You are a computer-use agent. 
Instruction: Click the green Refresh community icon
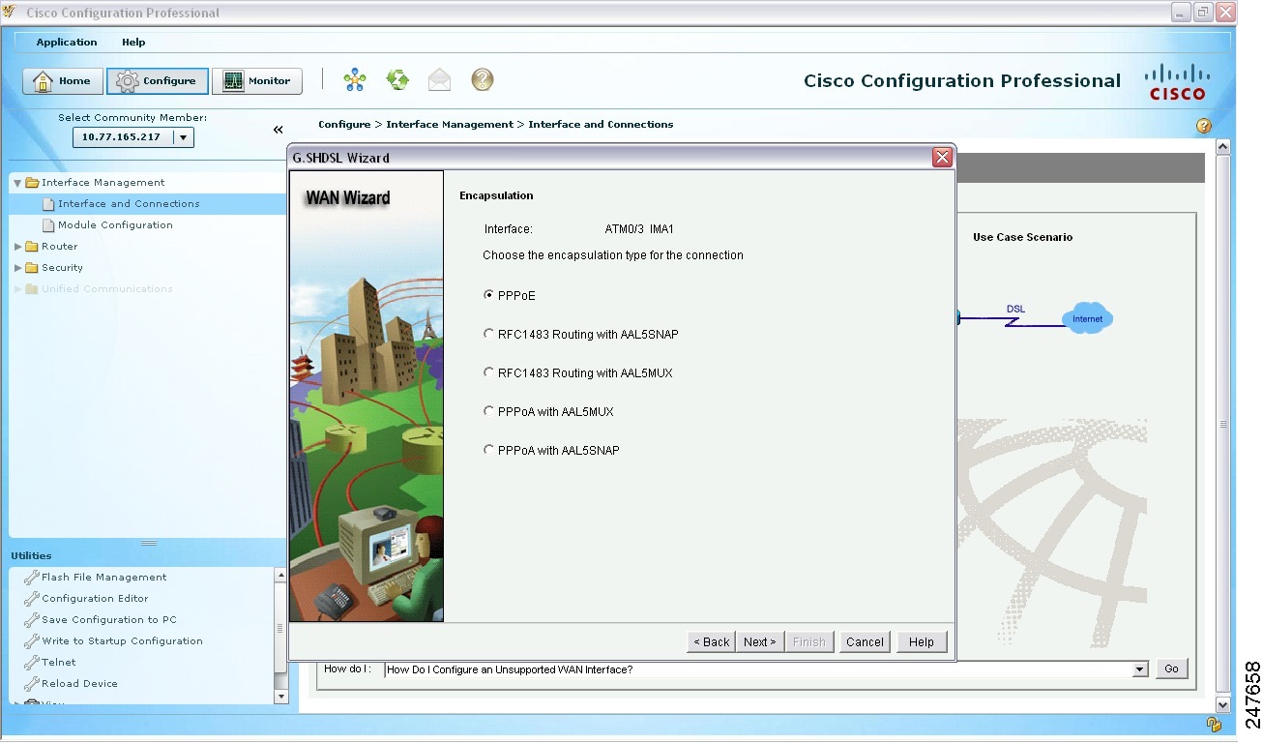coord(397,80)
